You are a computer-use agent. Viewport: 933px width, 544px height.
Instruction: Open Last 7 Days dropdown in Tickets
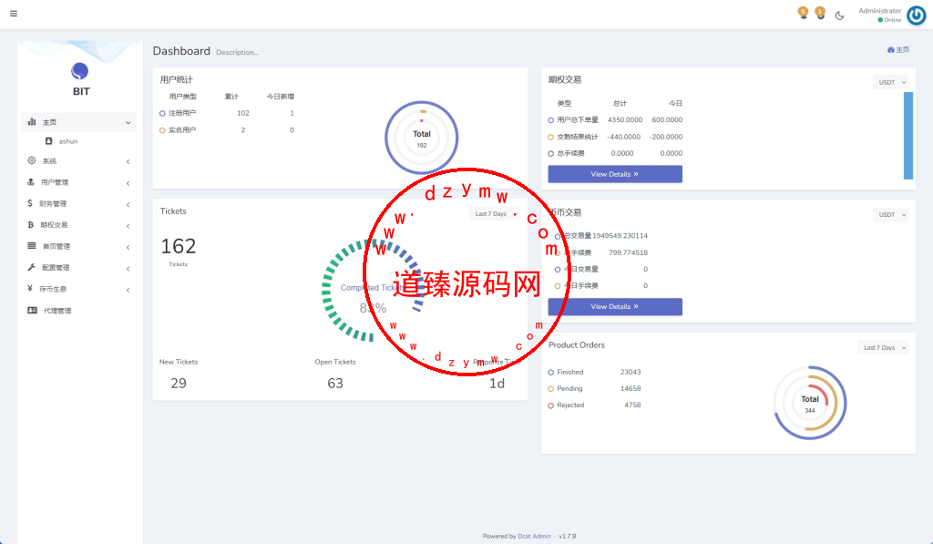[x=495, y=213]
